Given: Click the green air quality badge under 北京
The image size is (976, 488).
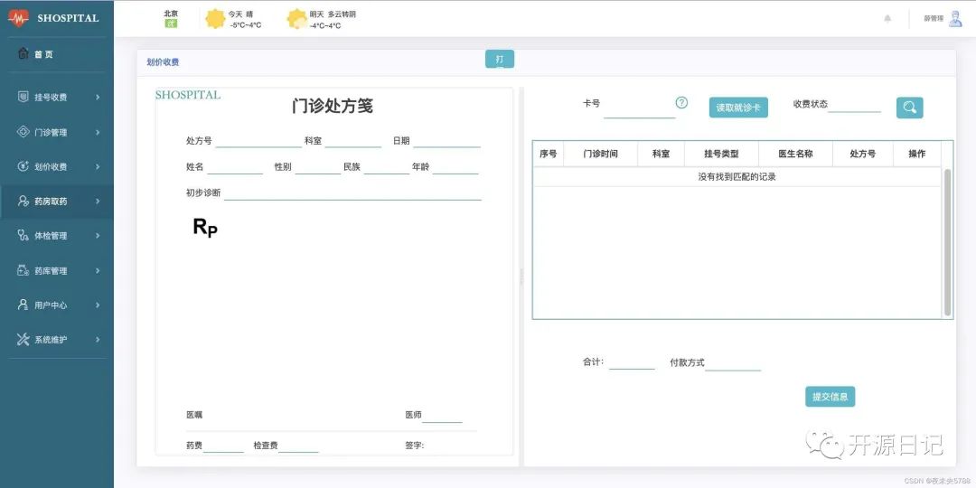Looking at the screenshot, I should point(171,23).
